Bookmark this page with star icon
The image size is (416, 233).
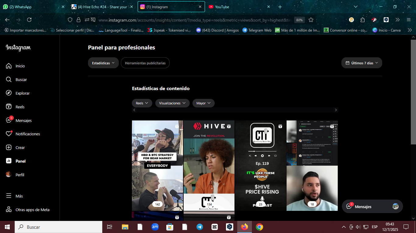pyautogui.click(x=311, y=20)
